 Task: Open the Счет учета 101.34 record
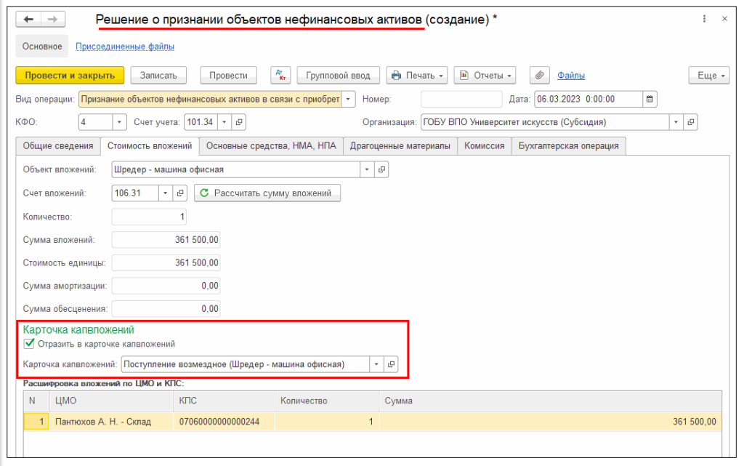click(x=238, y=122)
